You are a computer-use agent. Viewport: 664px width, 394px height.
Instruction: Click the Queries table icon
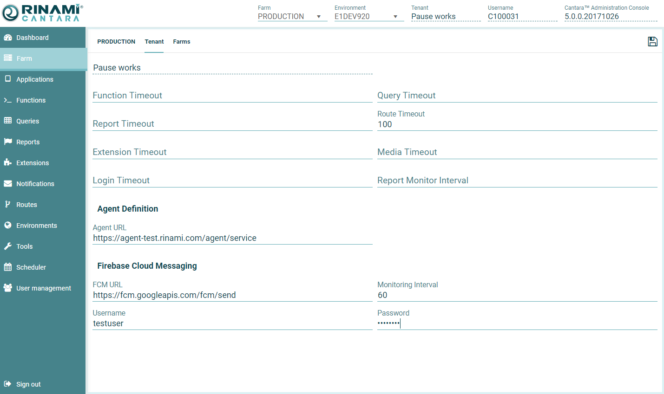pos(8,121)
